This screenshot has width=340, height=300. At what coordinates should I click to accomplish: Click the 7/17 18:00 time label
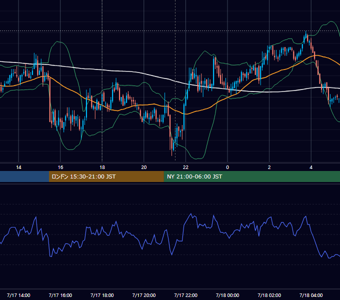[102, 295]
